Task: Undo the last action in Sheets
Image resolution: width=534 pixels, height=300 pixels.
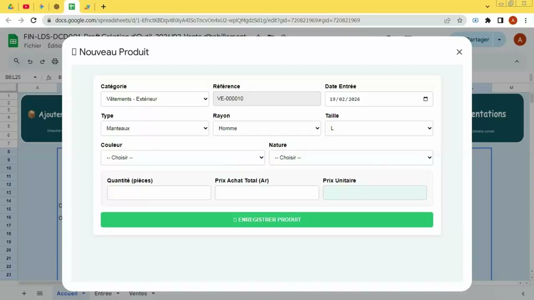Action: pos(30,61)
